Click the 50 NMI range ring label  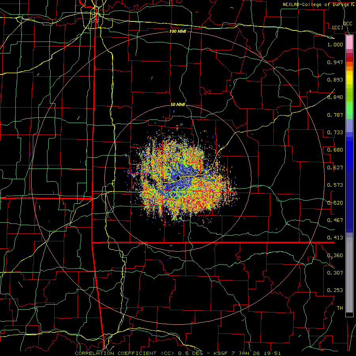178,105
